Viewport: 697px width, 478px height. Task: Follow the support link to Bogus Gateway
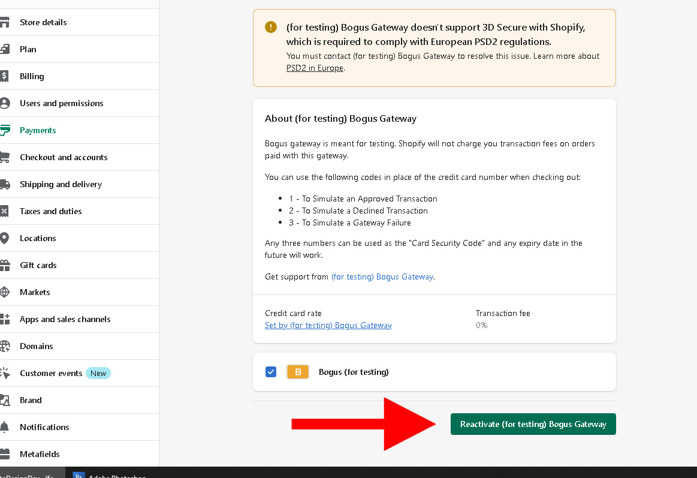click(382, 276)
